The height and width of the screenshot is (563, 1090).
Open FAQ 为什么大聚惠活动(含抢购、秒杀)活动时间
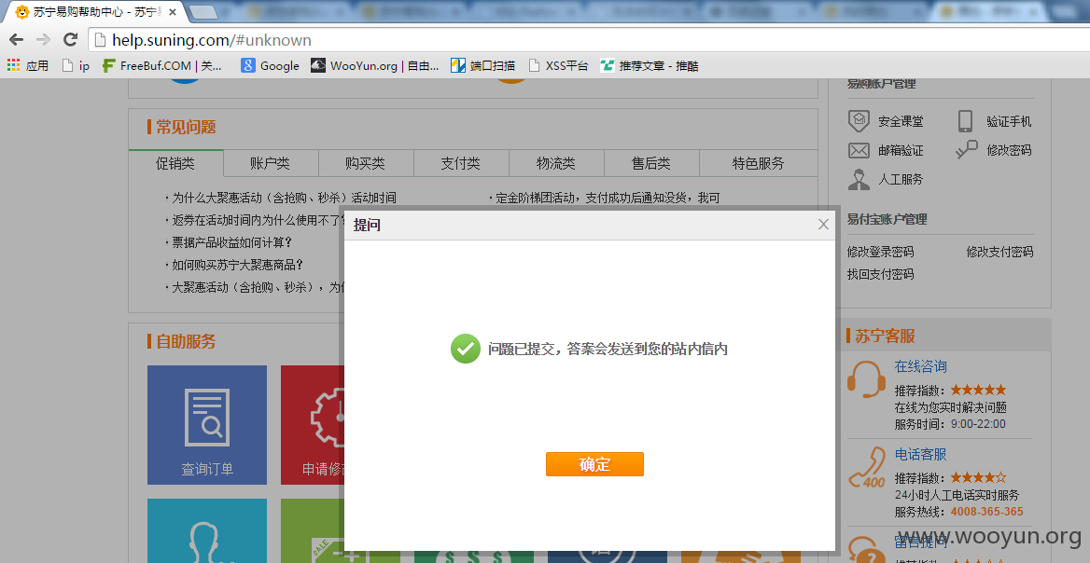point(285,198)
